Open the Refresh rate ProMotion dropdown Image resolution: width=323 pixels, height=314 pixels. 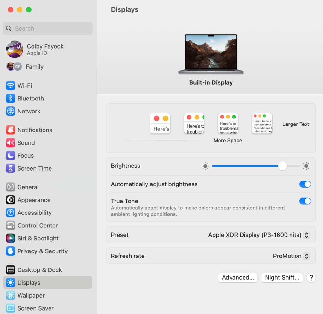(306, 256)
